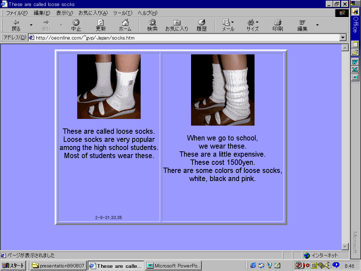Switch to Microsoft PowerPoint taskbar button
This screenshot has width=361, height=271.
pos(173,265)
